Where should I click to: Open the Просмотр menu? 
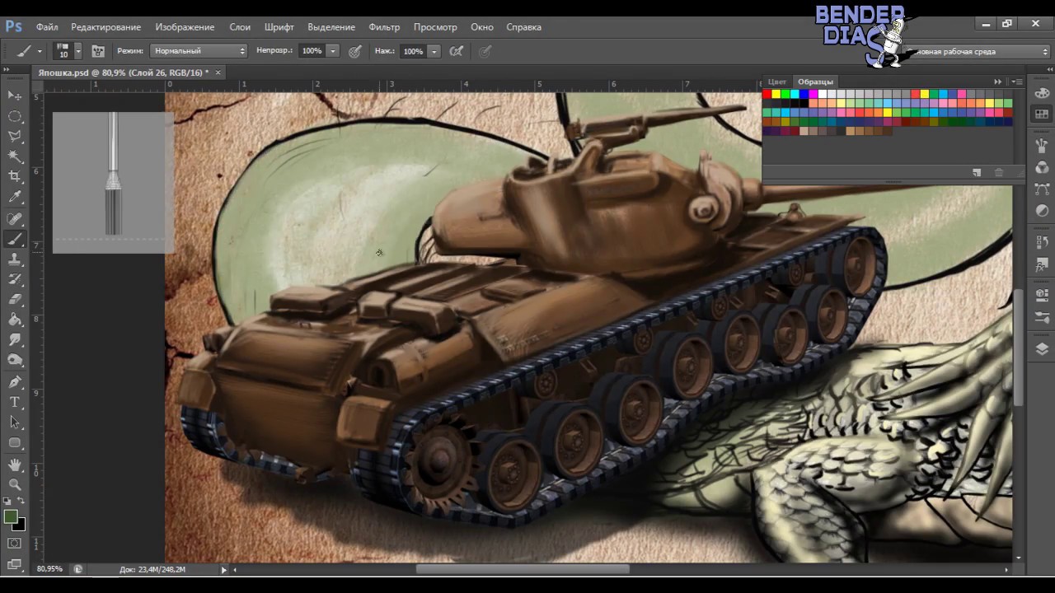(435, 27)
